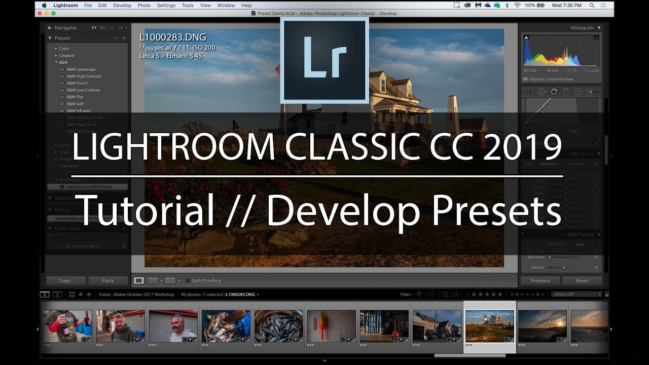Open Grid view from filmstrip bar
Image resolution: width=649 pixels, height=365 pixels.
tap(72, 295)
